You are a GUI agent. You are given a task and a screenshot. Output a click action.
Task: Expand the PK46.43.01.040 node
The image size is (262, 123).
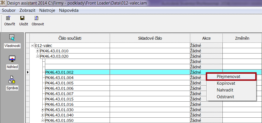pyautogui.click(x=43, y=115)
